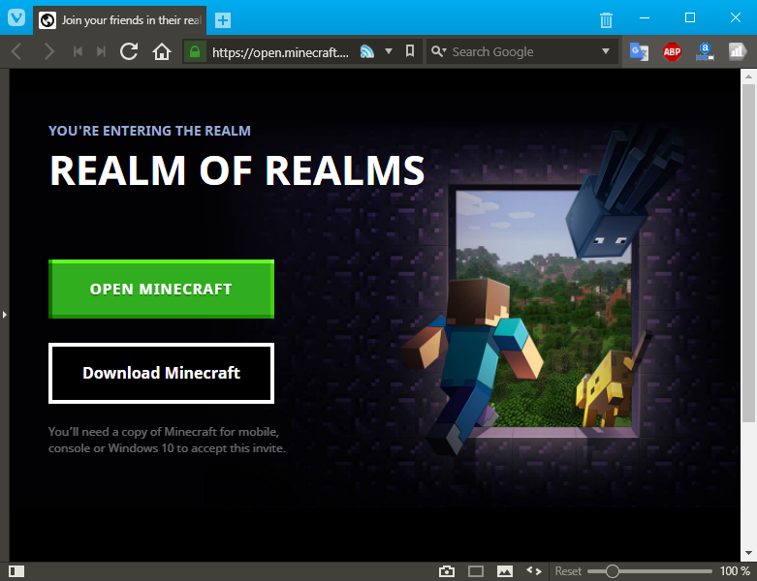Open a new tab with plus button
757x581 pixels.
223,19
